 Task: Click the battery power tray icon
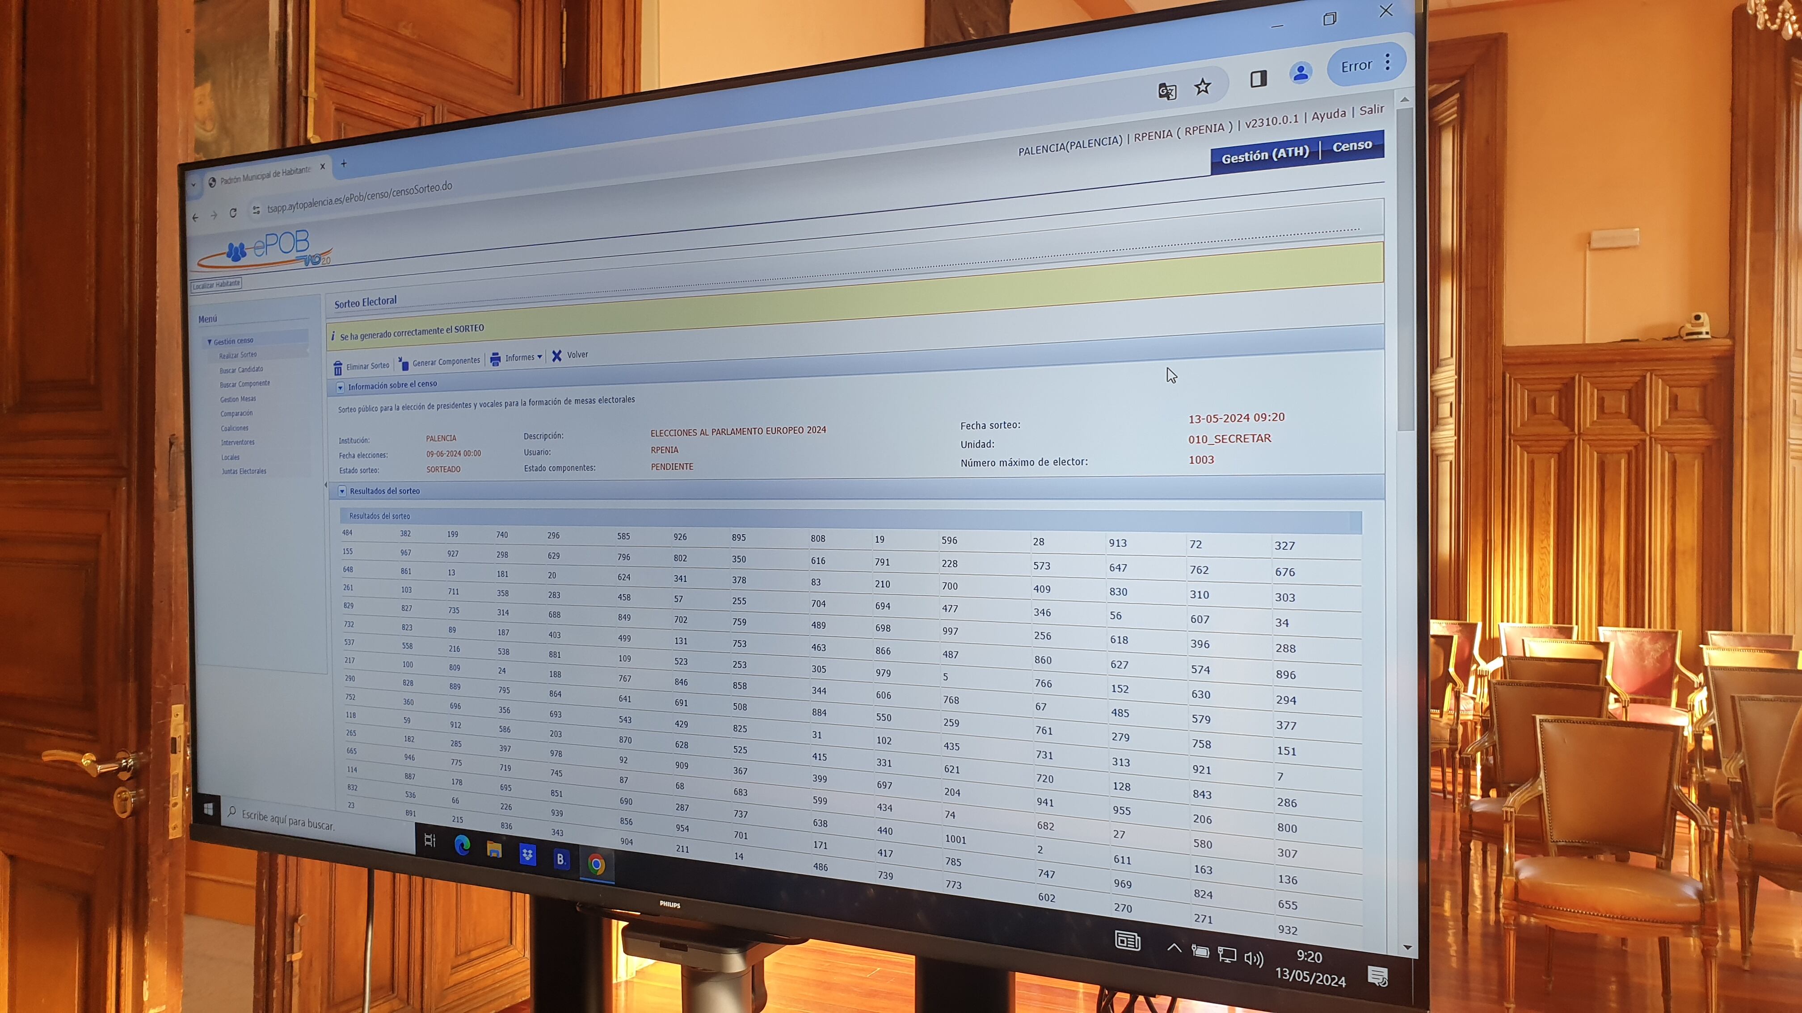1200,951
